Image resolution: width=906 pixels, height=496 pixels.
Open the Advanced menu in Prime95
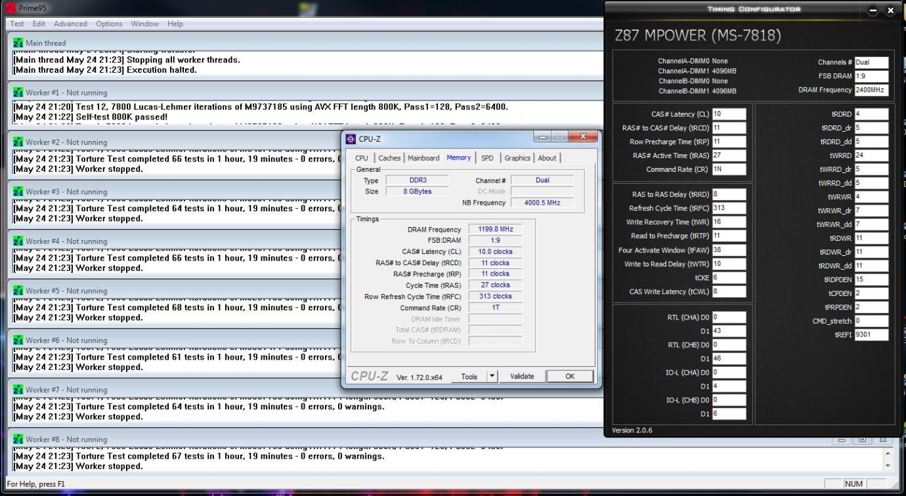point(70,24)
